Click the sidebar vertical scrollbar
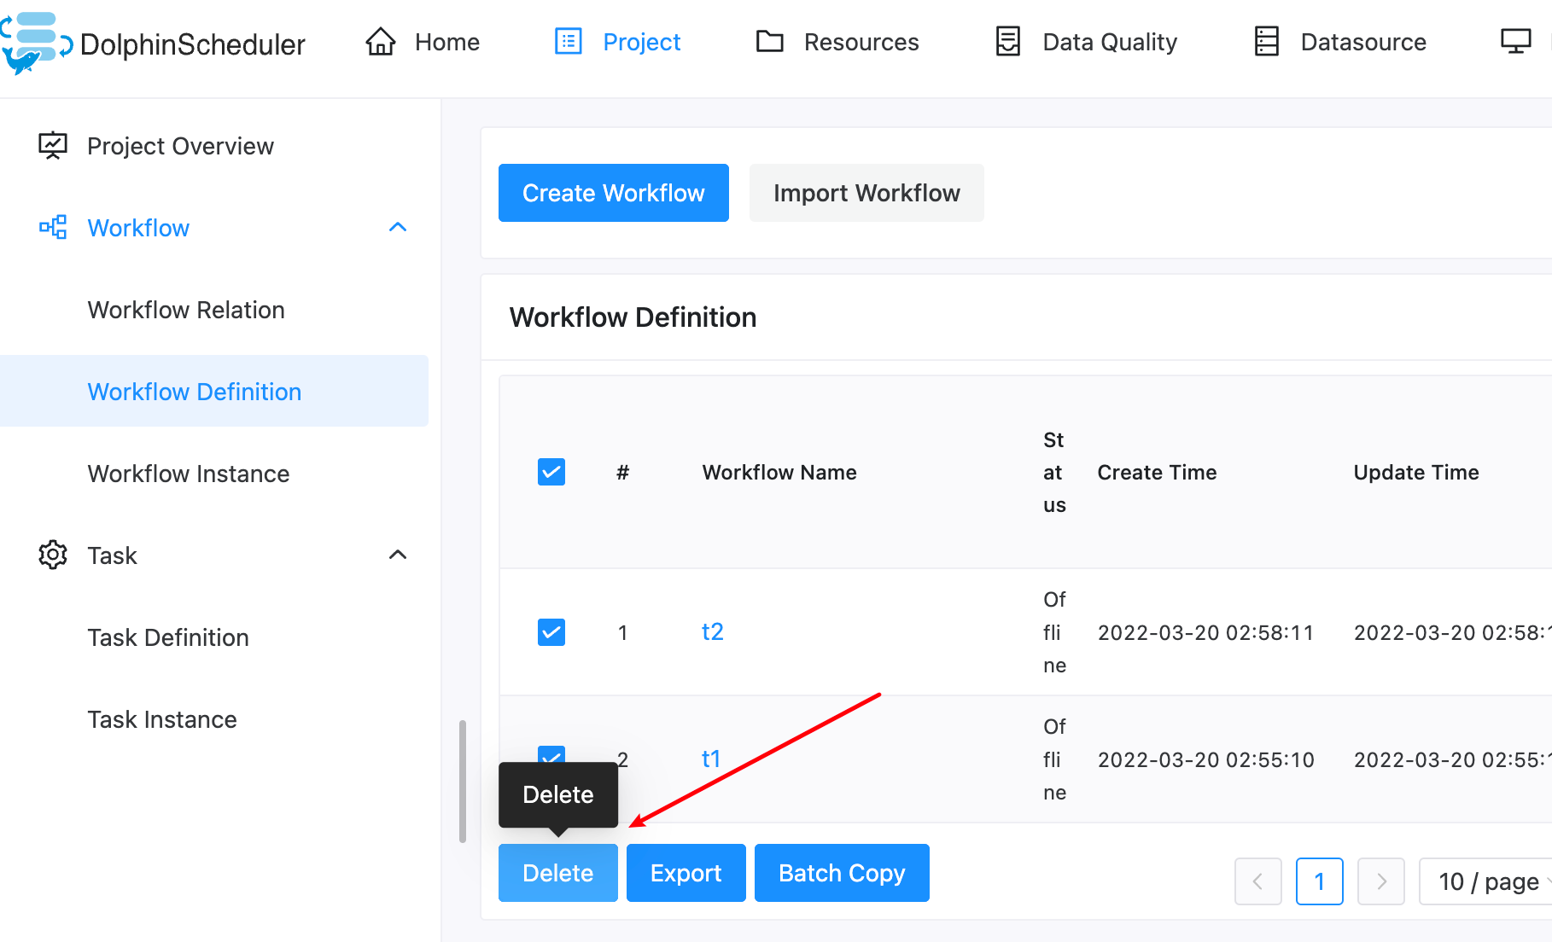This screenshot has height=942, width=1552. 463,781
